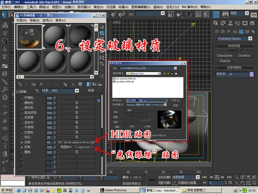Open 自定义(U) menu
The width and height of the screenshot is (258, 194).
pyautogui.click(x=173, y=7)
